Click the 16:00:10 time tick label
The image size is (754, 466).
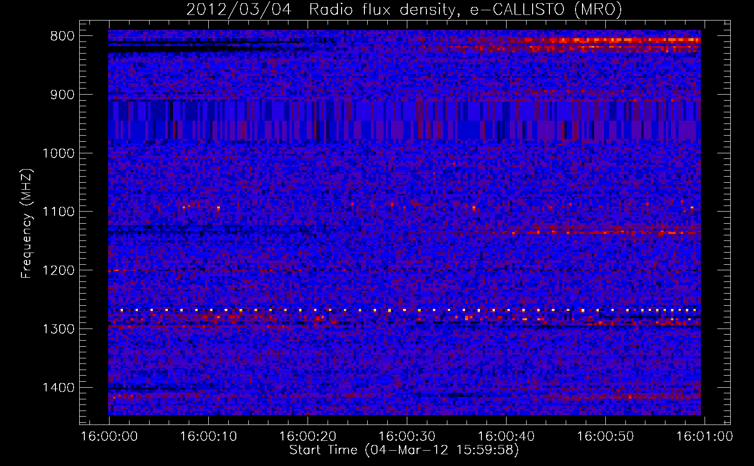[208, 437]
